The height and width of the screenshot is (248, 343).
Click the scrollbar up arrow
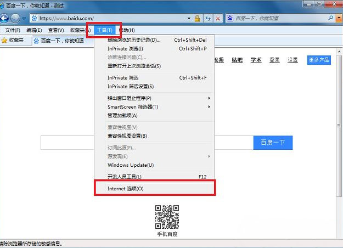339,52
